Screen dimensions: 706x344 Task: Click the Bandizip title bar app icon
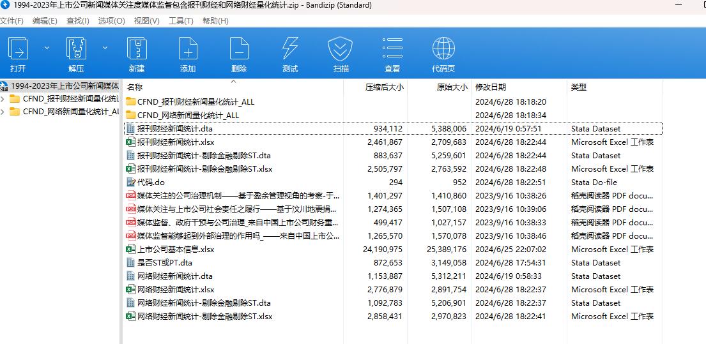5,5
